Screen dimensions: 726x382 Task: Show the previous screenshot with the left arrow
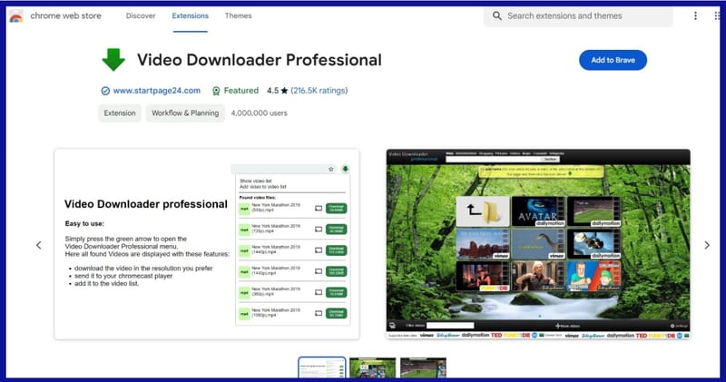click(39, 245)
